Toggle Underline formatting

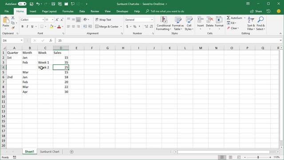click(32, 27)
